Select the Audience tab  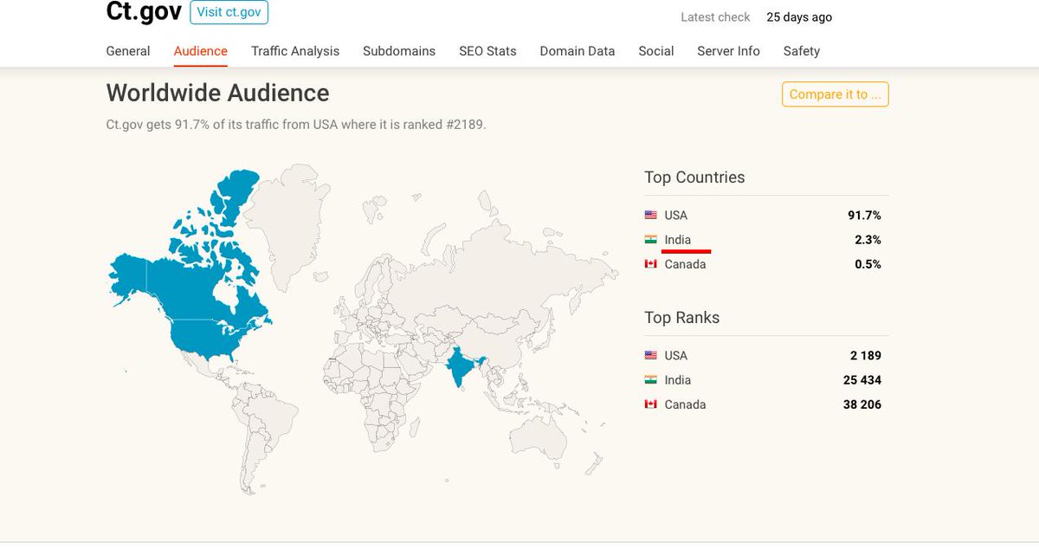coord(201,51)
